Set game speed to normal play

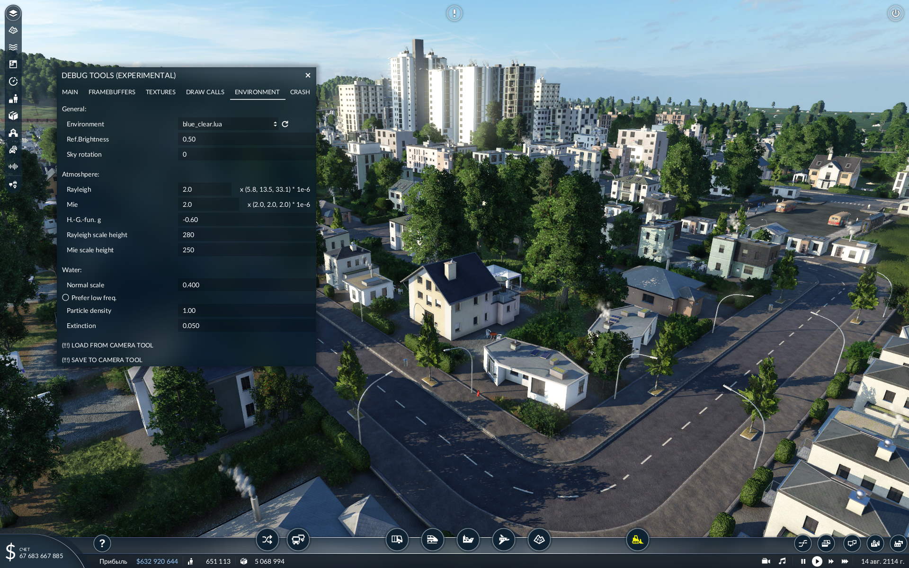[x=817, y=561]
